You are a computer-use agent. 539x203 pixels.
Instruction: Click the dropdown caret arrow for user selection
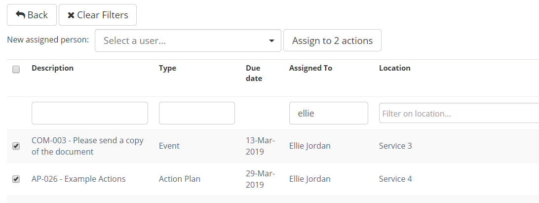tap(271, 41)
